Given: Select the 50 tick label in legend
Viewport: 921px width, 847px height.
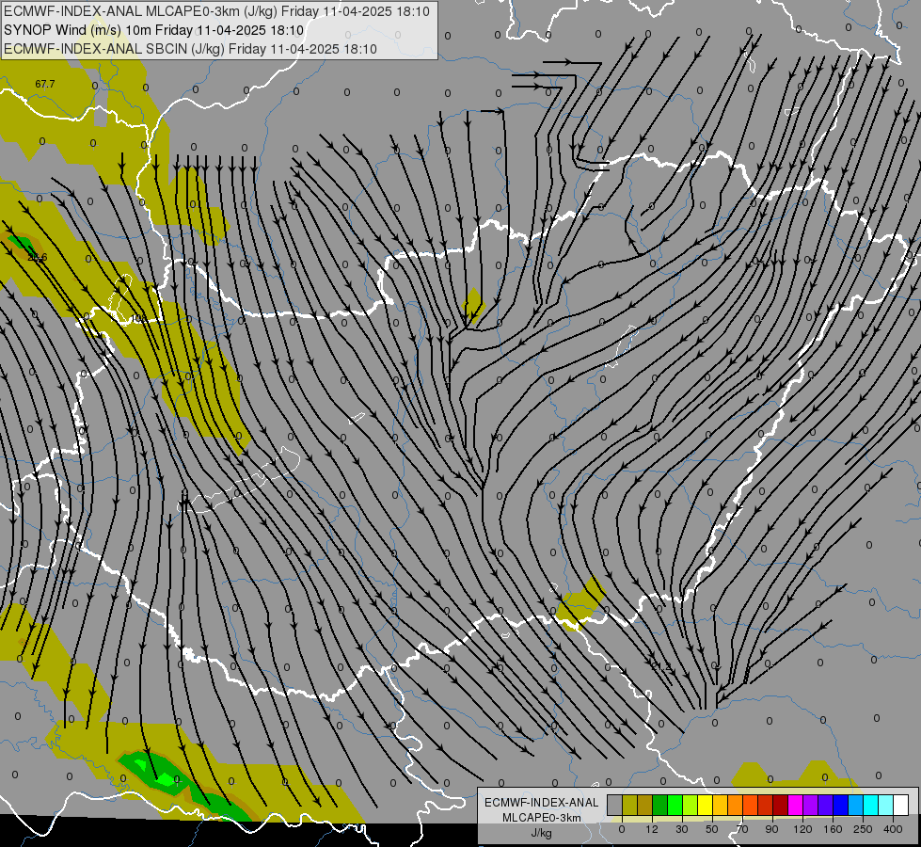Looking at the screenshot, I should click(712, 829).
